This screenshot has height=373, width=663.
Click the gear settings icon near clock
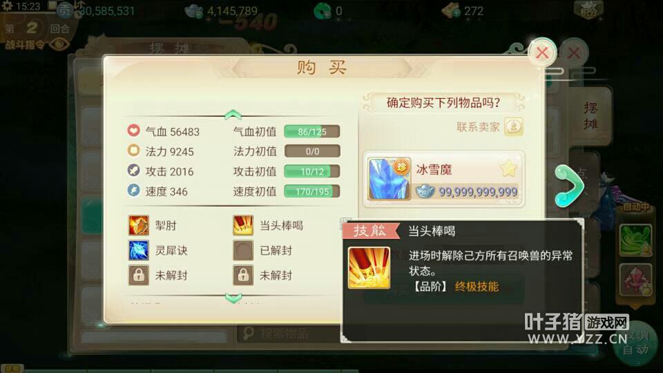coord(7,6)
